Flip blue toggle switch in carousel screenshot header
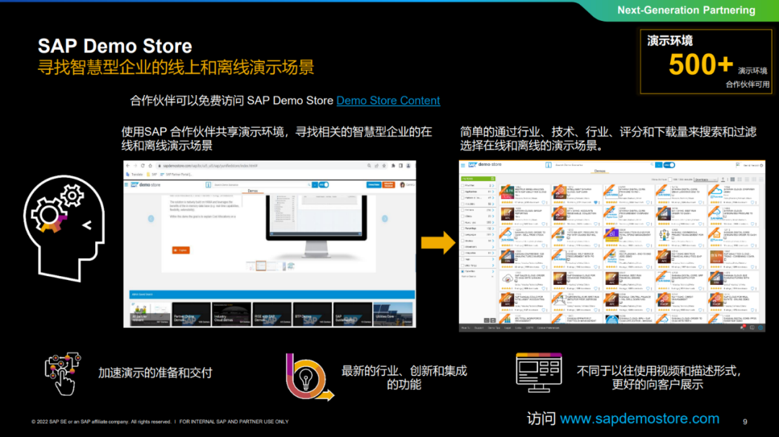Viewport: 779px width, 437px height. tap(324, 185)
